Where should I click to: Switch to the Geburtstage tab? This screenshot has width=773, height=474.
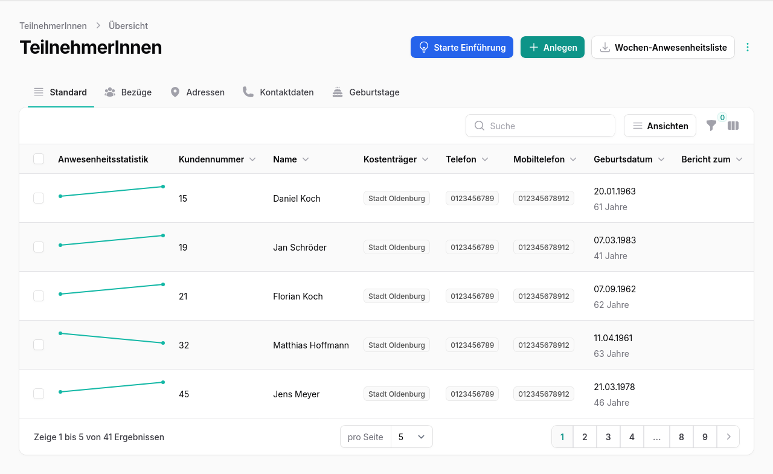366,92
